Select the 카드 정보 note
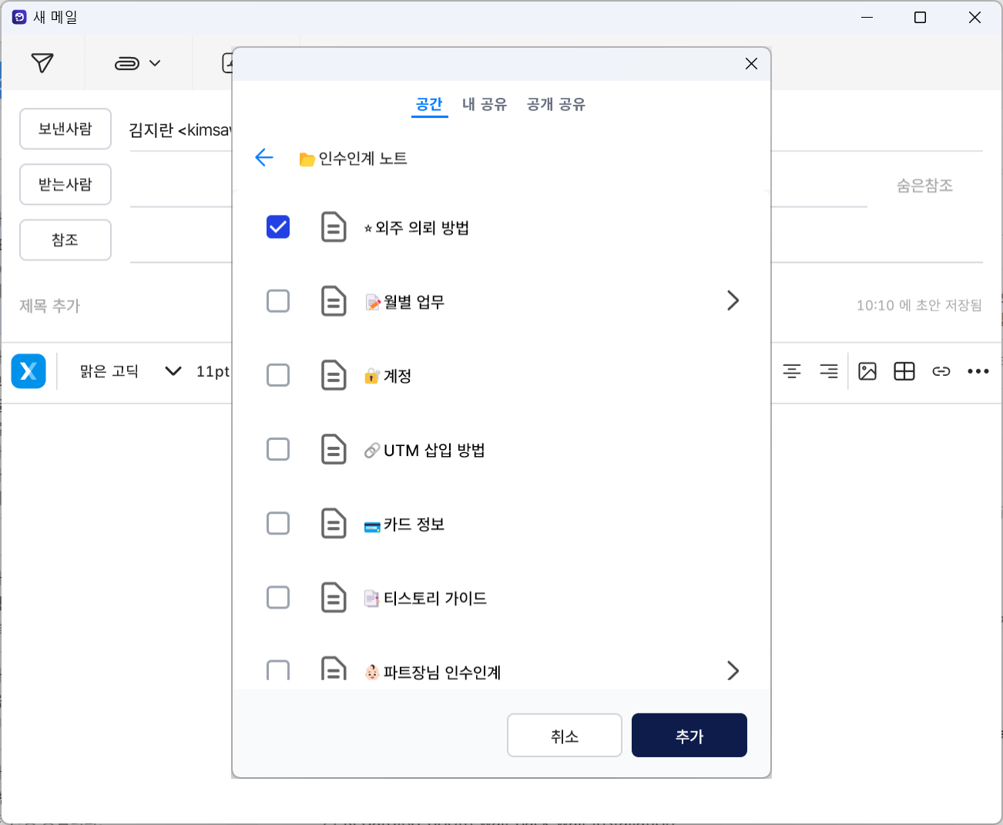Screen dimensions: 1003x825 [278, 523]
